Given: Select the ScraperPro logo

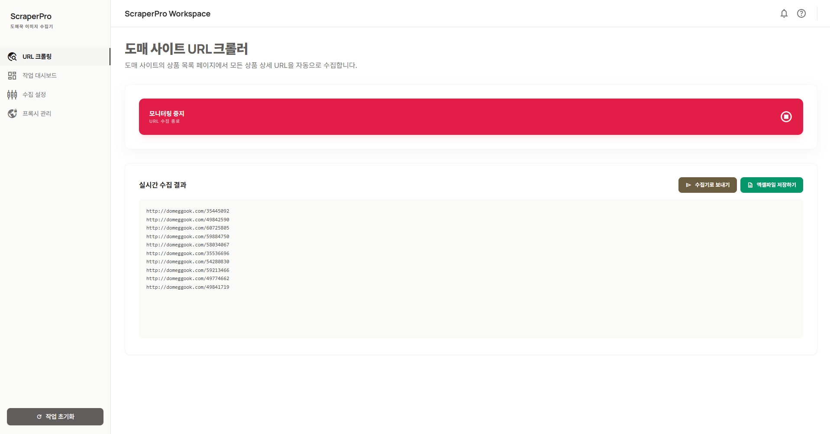Looking at the screenshot, I should point(31,16).
